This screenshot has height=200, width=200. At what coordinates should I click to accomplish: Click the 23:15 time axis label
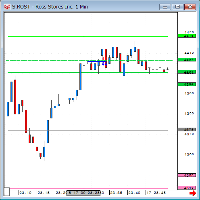(44, 193)
